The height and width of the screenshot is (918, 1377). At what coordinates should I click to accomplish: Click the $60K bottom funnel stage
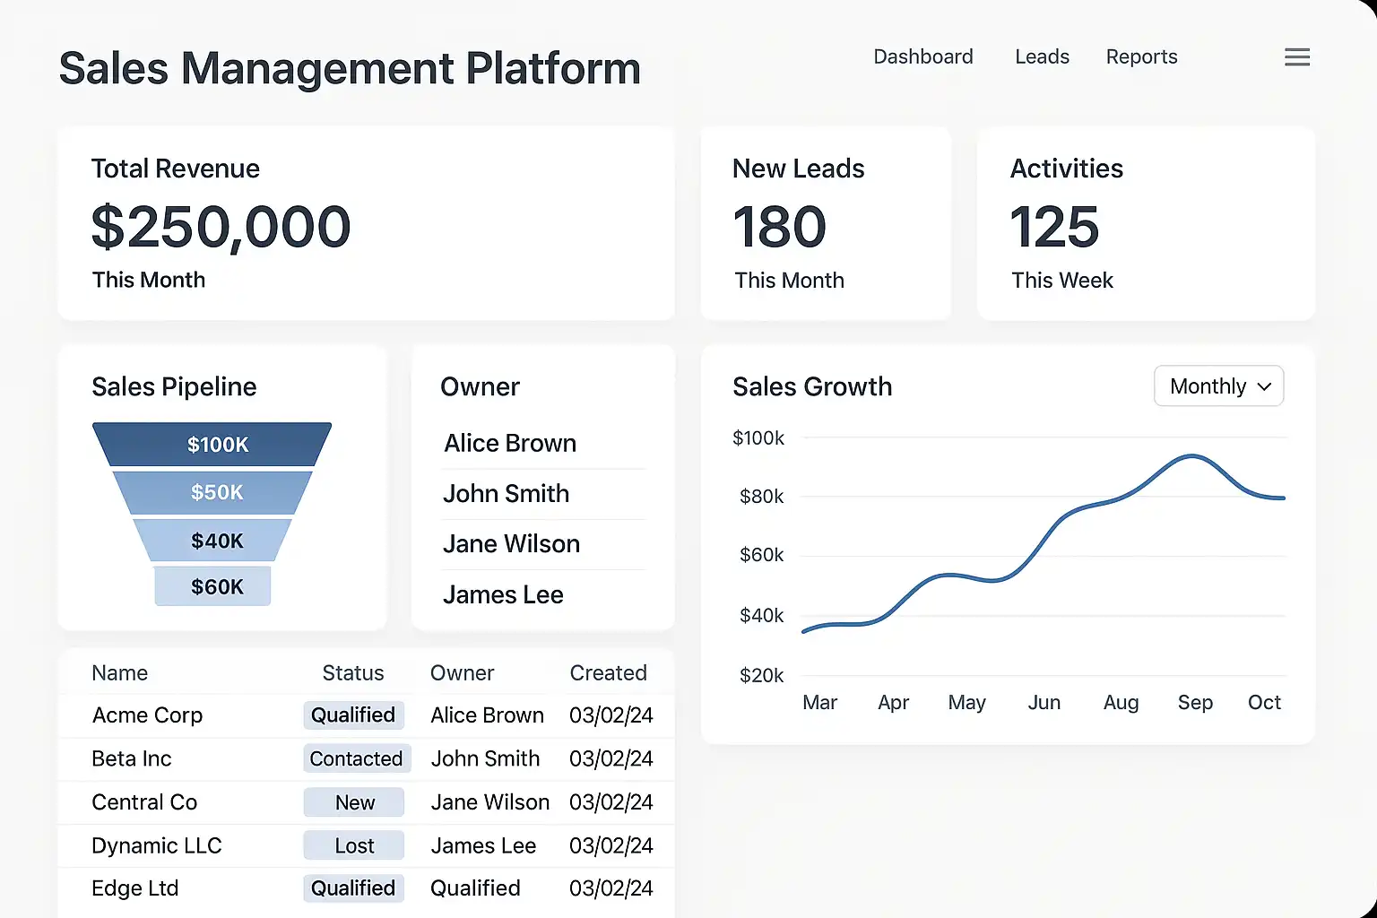[212, 587]
